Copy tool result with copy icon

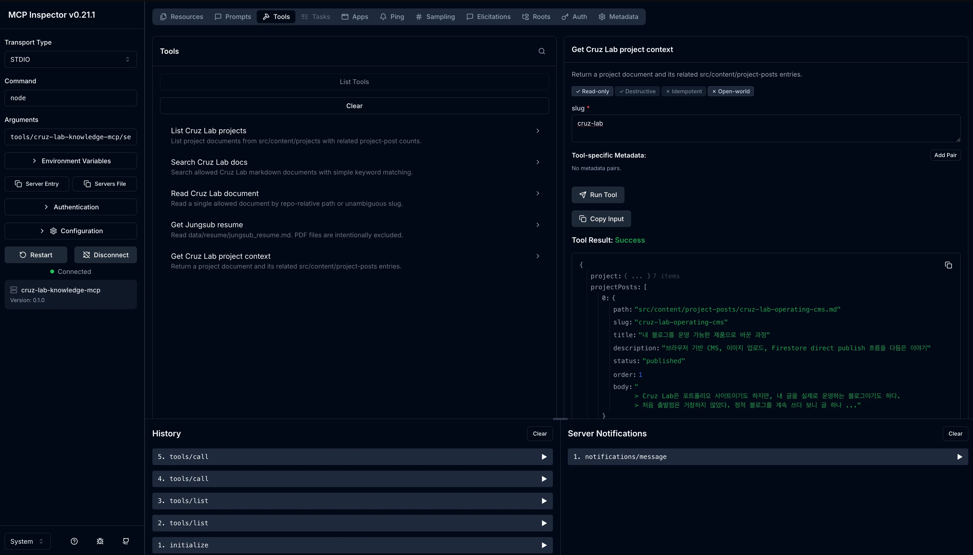tap(948, 265)
